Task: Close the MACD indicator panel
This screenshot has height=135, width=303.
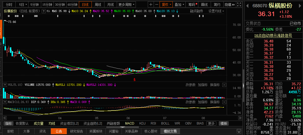Action: (x=224, y=102)
